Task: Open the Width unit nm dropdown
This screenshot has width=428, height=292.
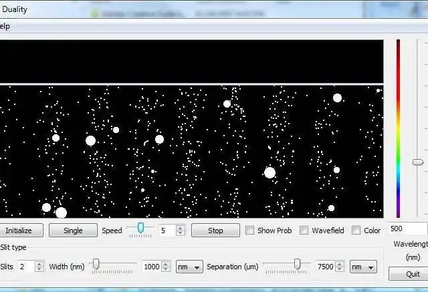Action: pyautogui.click(x=189, y=267)
